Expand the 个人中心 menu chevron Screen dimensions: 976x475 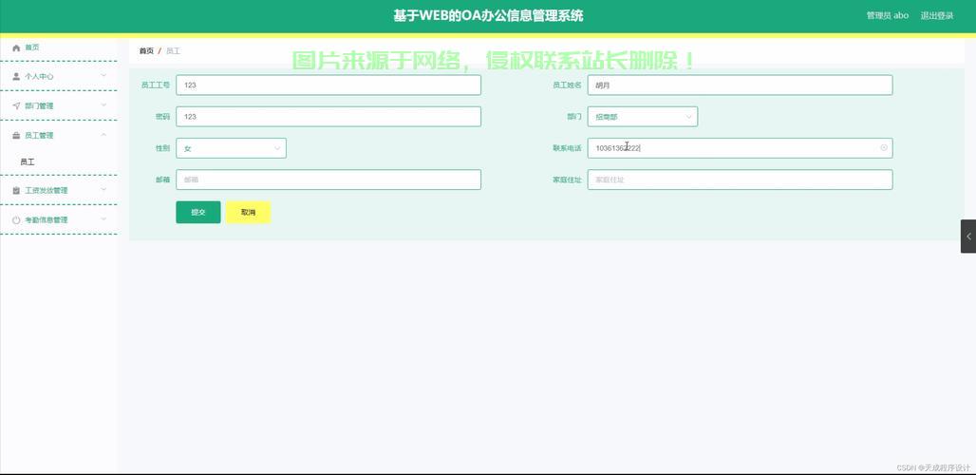coord(103,76)
